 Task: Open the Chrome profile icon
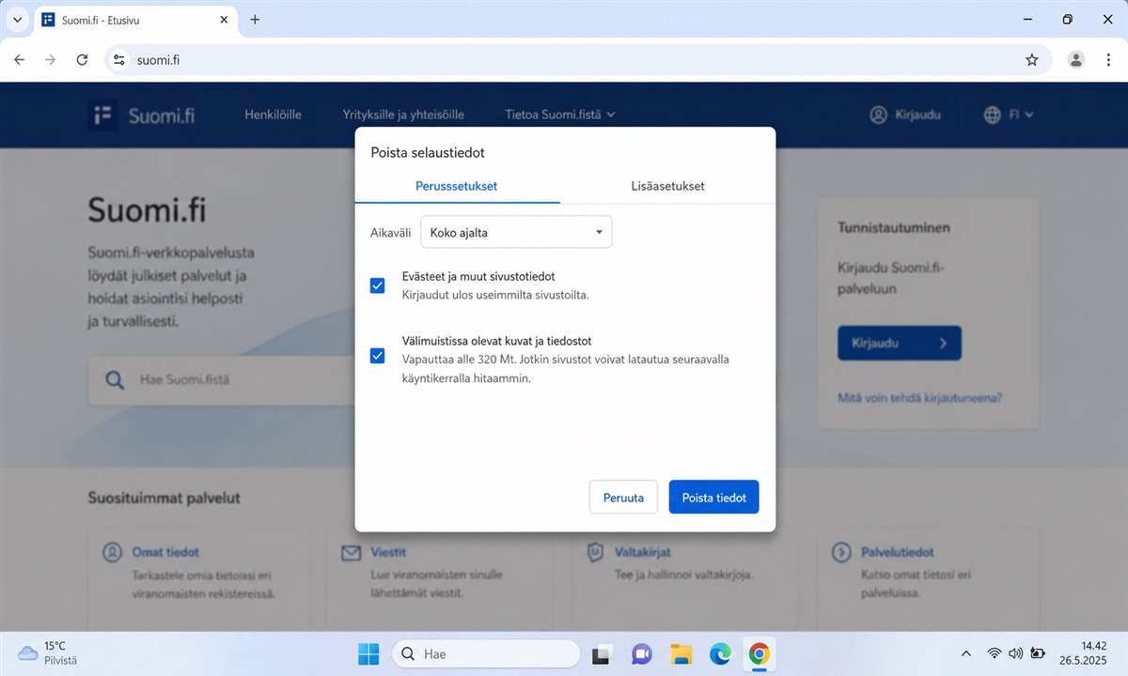coord(1076,60)
